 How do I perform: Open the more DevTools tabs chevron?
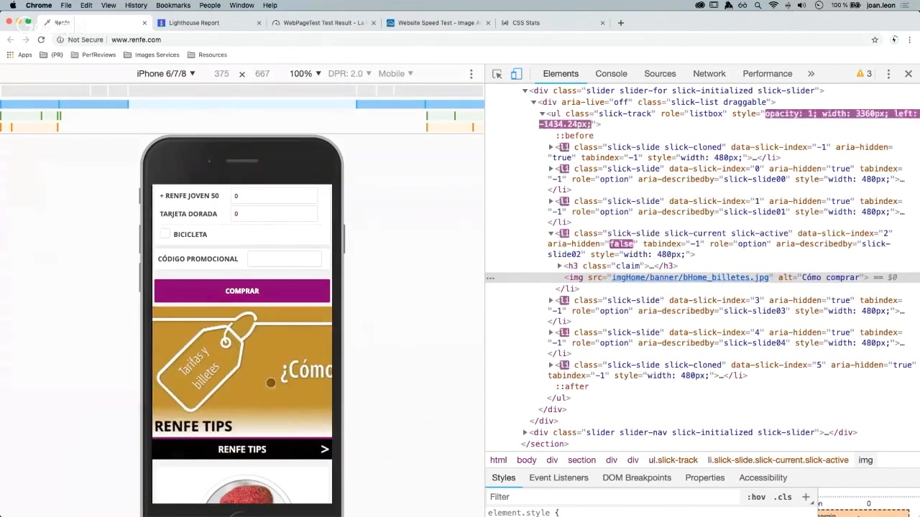811,74
